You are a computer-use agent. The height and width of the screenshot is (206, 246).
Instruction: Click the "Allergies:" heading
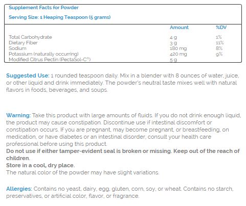pos(19,189)
